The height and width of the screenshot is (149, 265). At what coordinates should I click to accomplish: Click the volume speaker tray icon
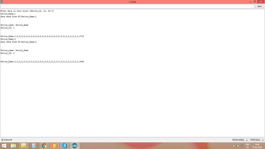point(234,146)
